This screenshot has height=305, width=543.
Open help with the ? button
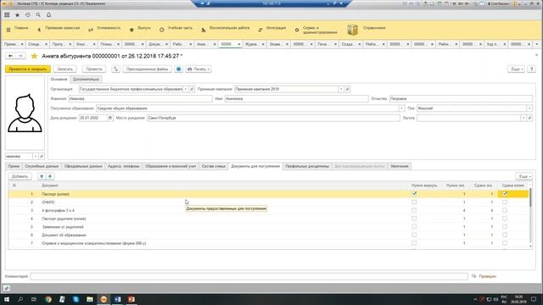coord(532,69)
